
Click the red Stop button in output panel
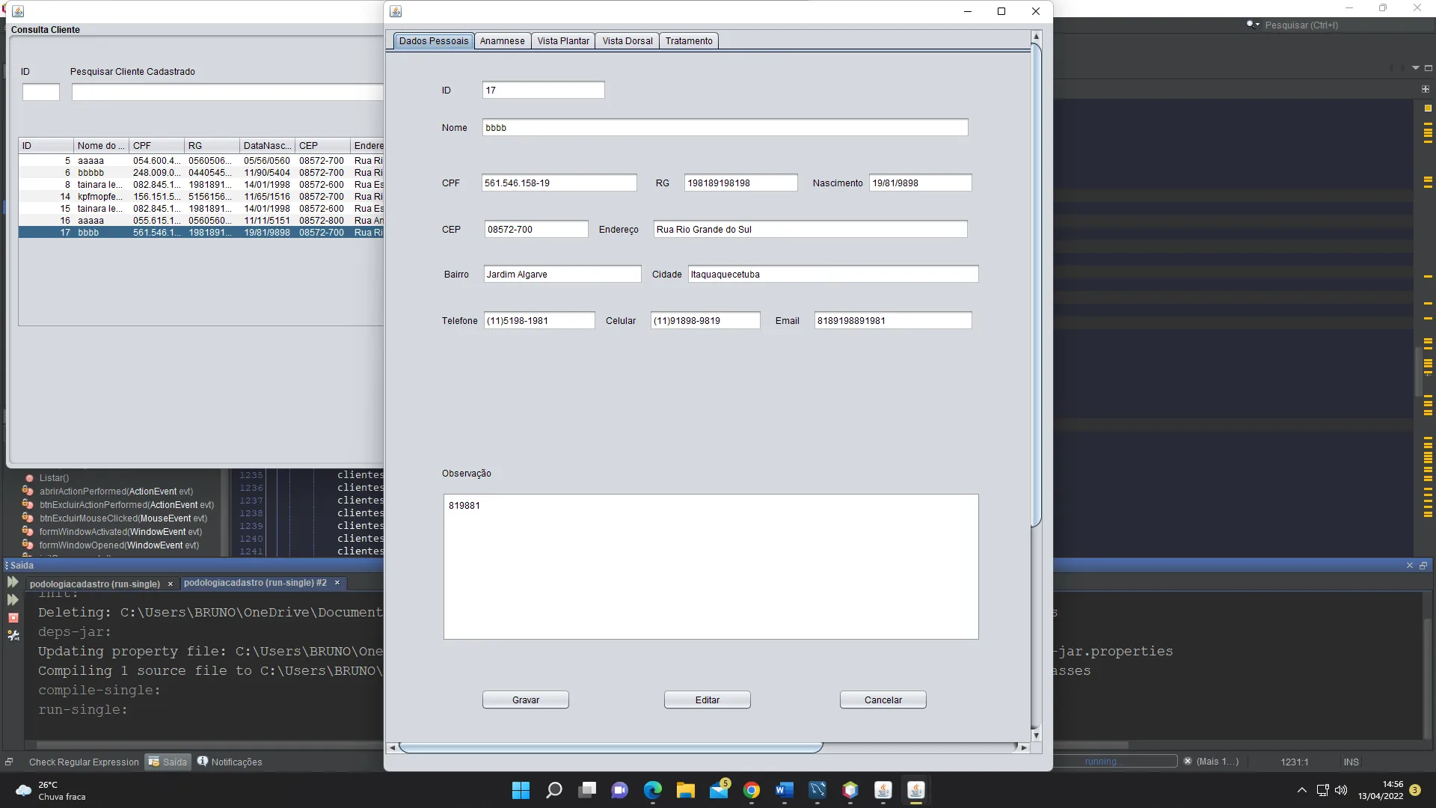click(x=13, y=618)
